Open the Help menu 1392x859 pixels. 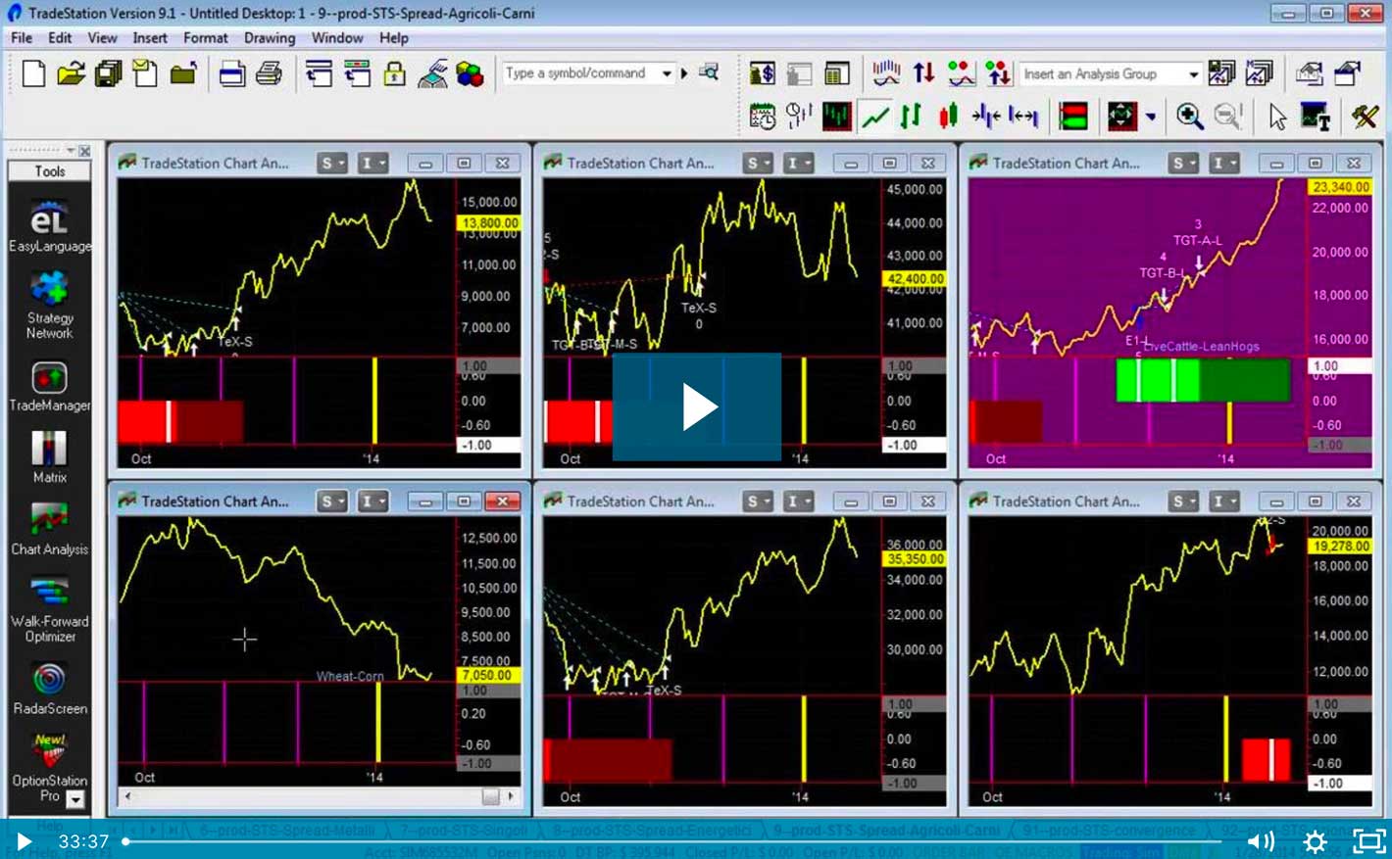click(394, 38)
